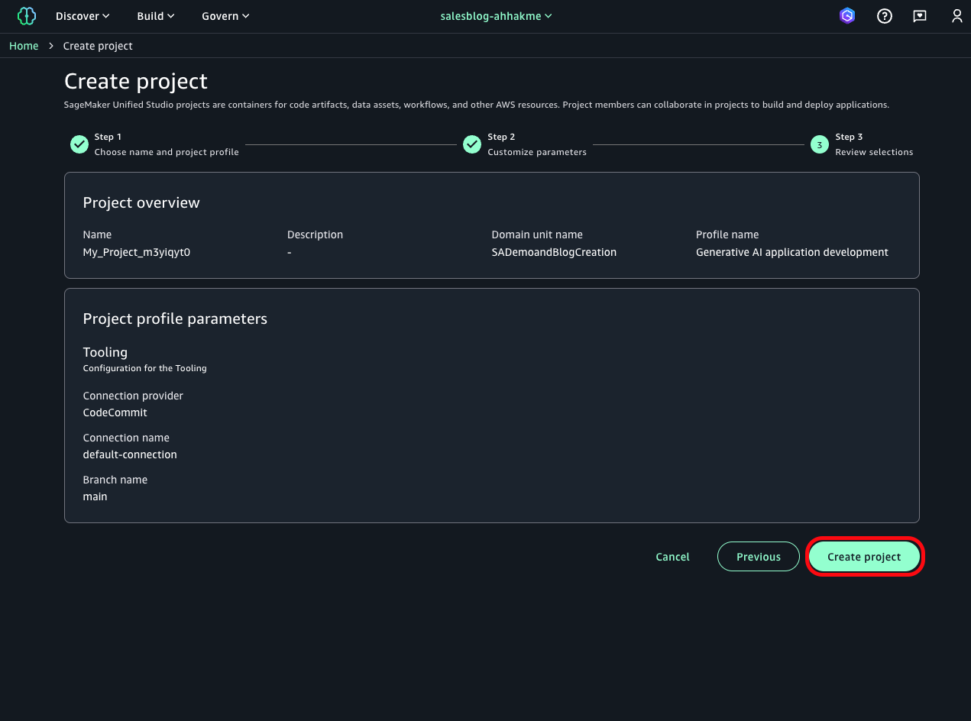Select the project name My_Project_m3yiqyt0
The height and width of the screenshot is (721, 971).
(136, 251)
